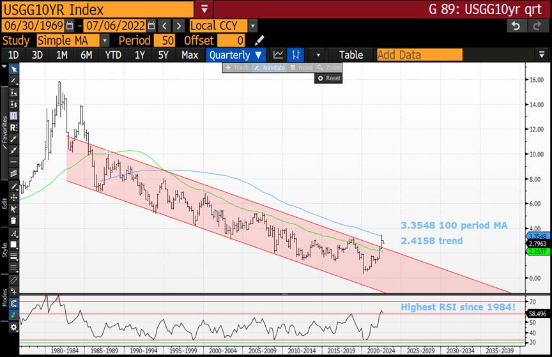Click the move crosshair tool in Edit section
The image size is (552, 357).
point(13,198)
